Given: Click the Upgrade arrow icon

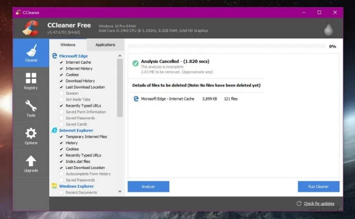Looking at the screenshot, I should [x=31, y=161].
